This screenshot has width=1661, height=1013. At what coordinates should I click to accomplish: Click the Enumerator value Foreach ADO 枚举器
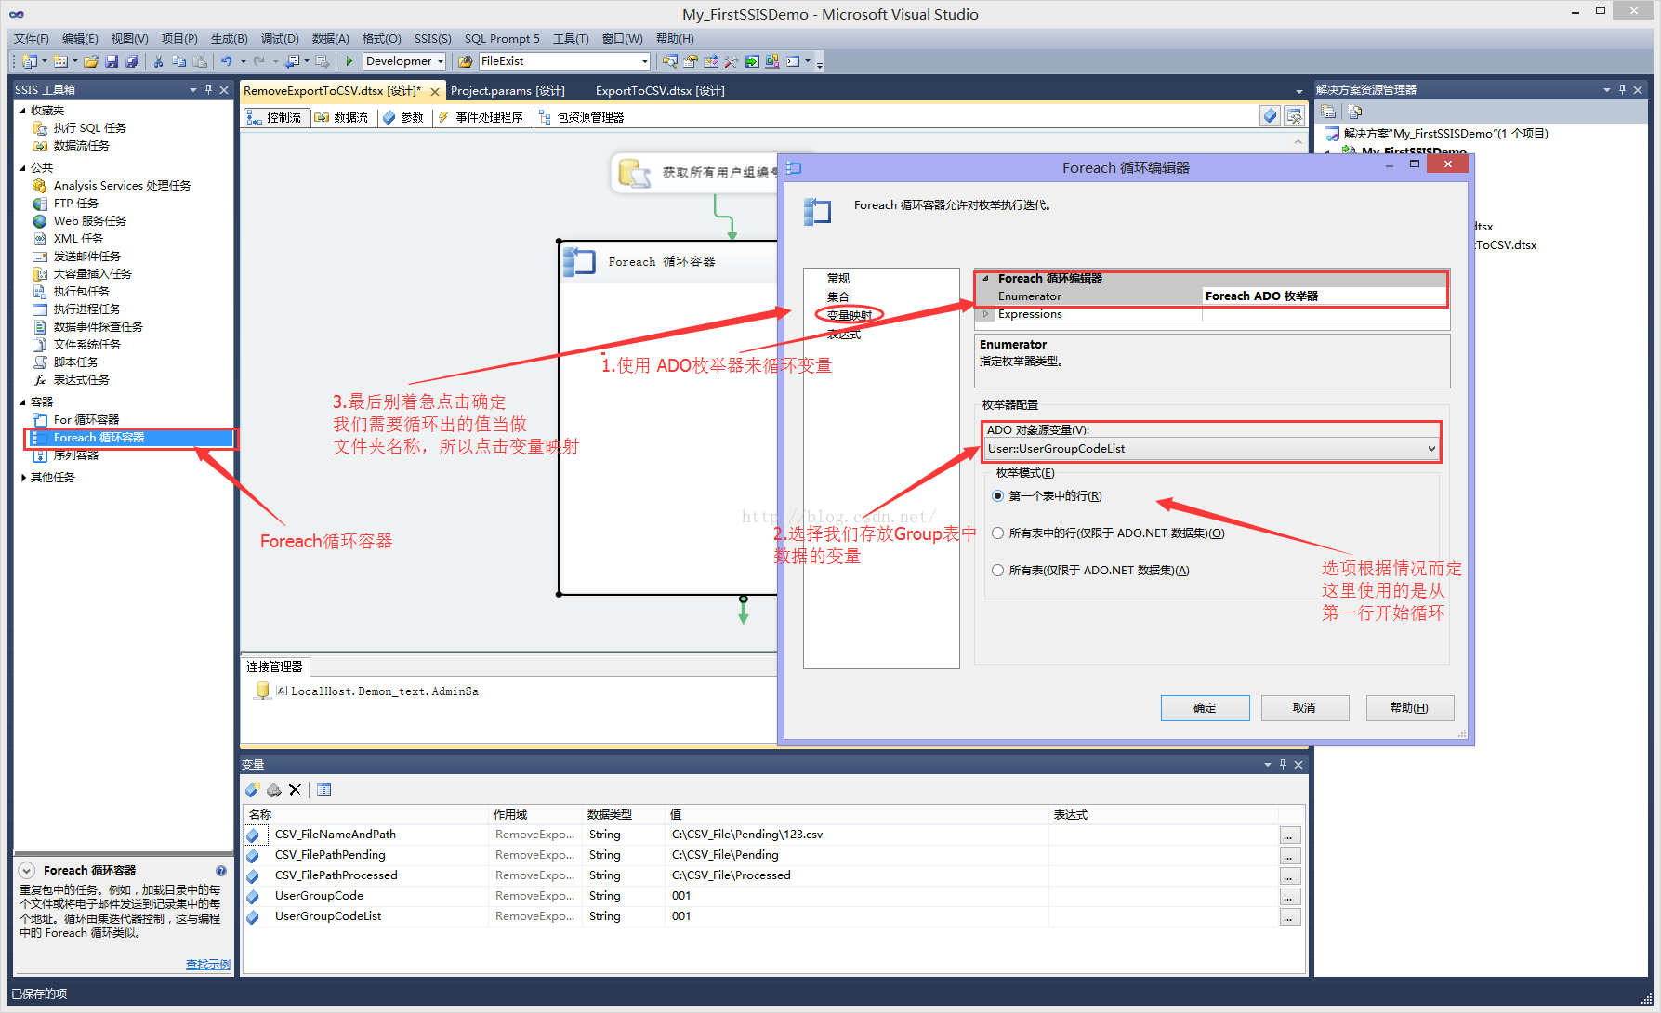(x=1324, y=296)
